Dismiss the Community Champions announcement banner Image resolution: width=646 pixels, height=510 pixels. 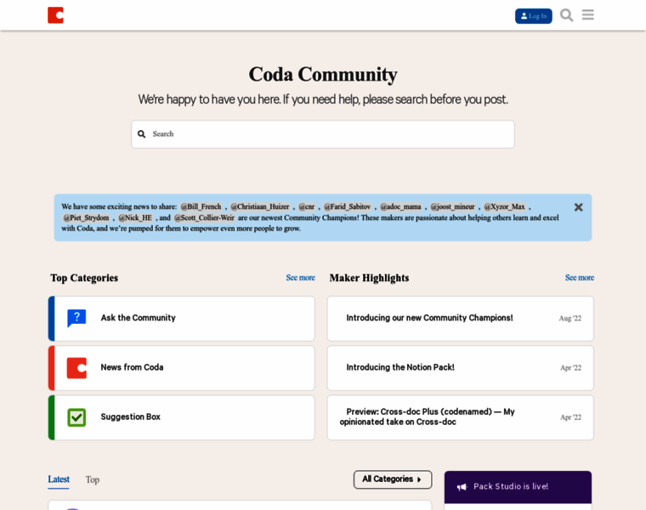tap(579, 207)
